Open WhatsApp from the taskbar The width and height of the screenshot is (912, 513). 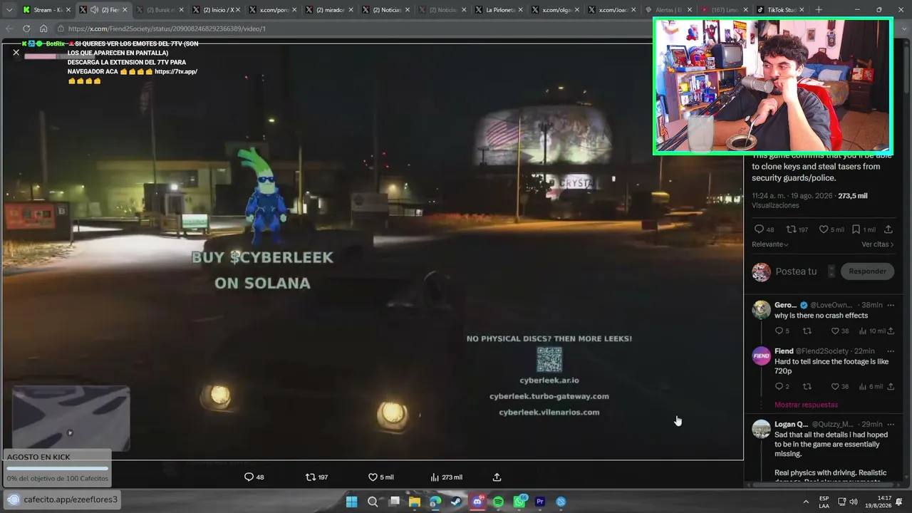pos(519,502)
